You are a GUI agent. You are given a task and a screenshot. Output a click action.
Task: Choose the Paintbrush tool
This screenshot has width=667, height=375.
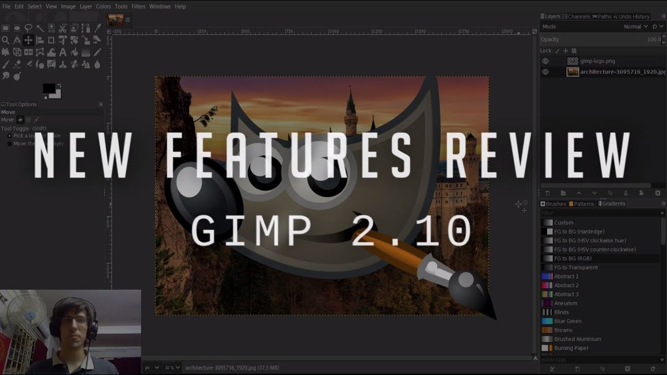[x=6, y=64]
